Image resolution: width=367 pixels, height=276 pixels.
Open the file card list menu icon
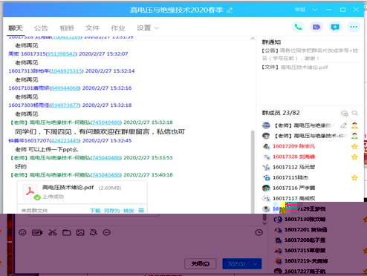coord(141,211)
